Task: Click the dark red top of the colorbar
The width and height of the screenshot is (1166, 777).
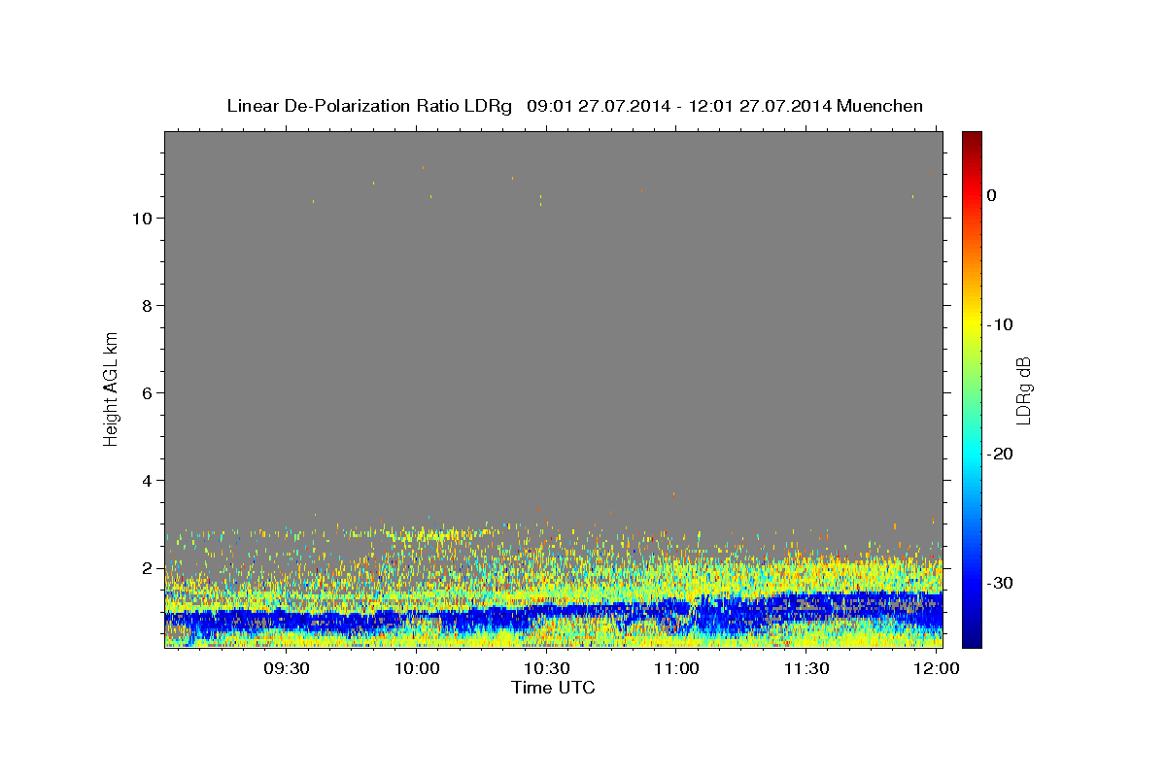Action: click(971, 137)
